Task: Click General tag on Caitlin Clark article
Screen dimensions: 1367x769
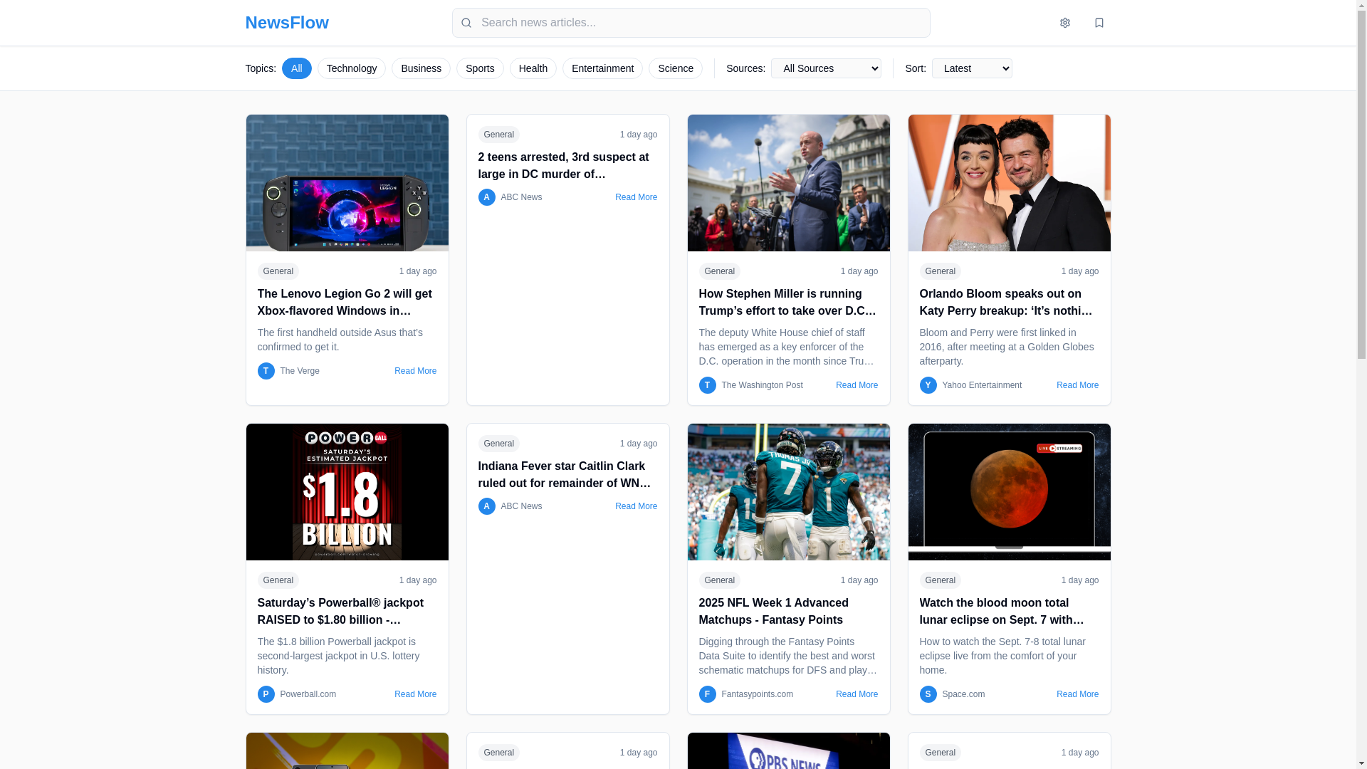Action: [x=499, y=444]
